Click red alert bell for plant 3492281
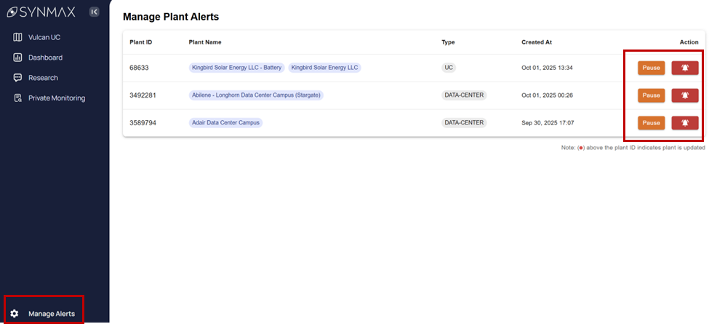This screenshot has width=709, height=324. pos(684,95)
